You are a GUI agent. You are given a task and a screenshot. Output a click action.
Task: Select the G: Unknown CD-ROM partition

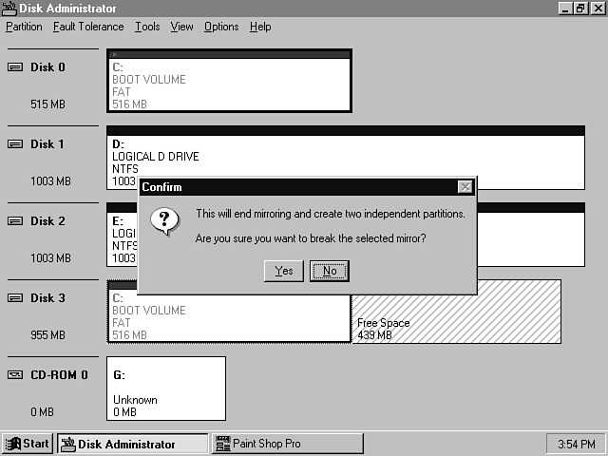[x=166, y=389]
